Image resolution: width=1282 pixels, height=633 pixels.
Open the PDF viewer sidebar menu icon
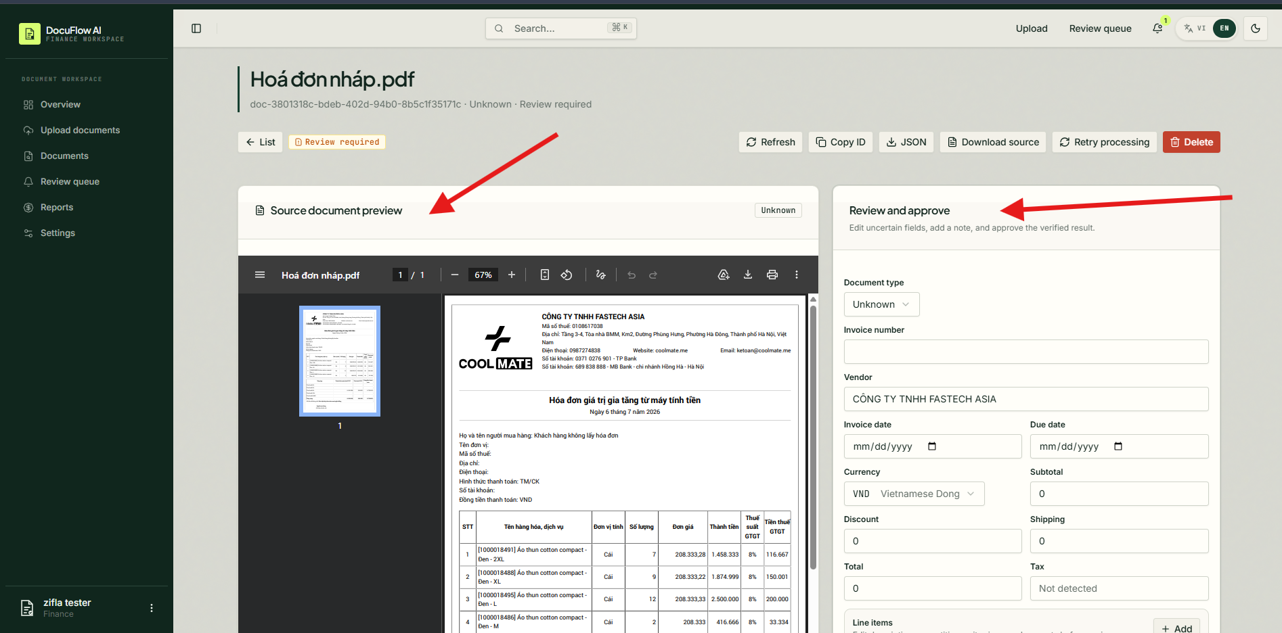point(260,275)
